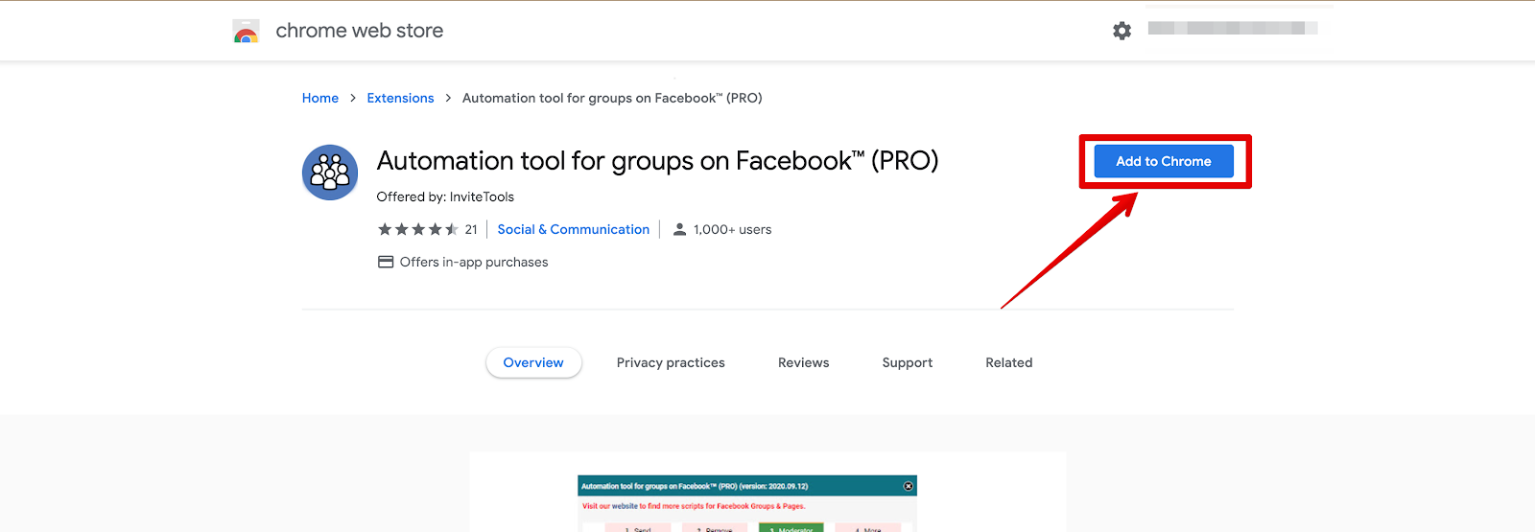Click 'Offered by: InviteTools' text
This screenshot has height=532, width=1535.
[x=445, y=197]
